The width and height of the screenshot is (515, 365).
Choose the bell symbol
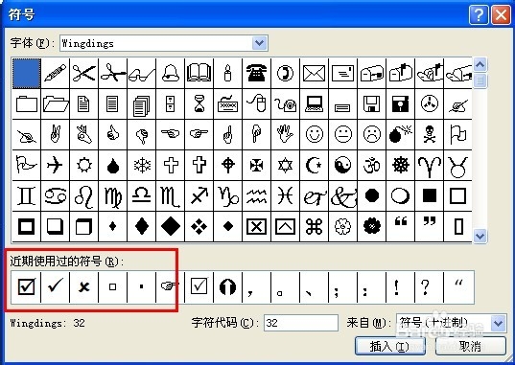[171, 73]
